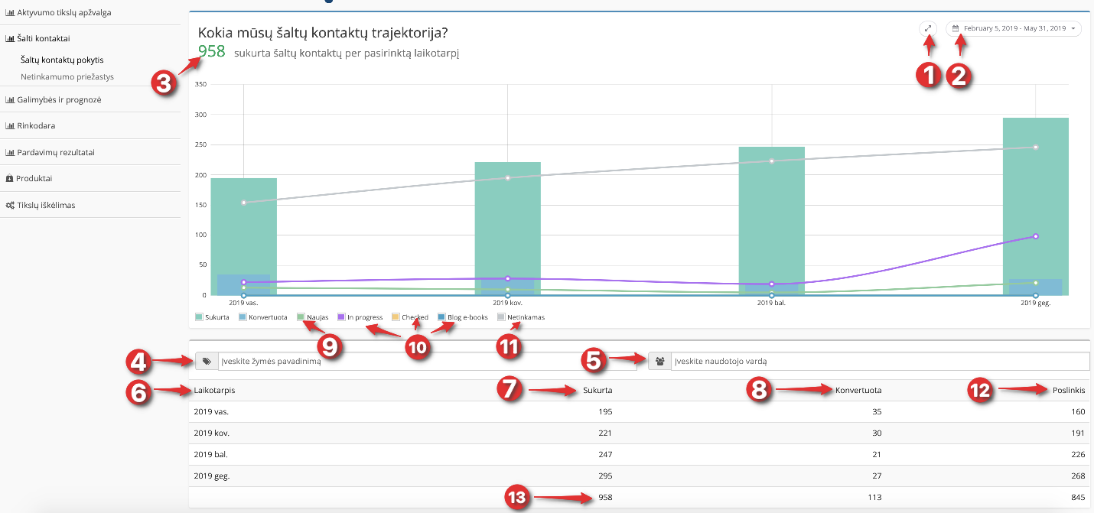Click the purple 'In progress' point at 2019 geg.
This screenshot has height=513, width=1094.
tap(1035, 236)
